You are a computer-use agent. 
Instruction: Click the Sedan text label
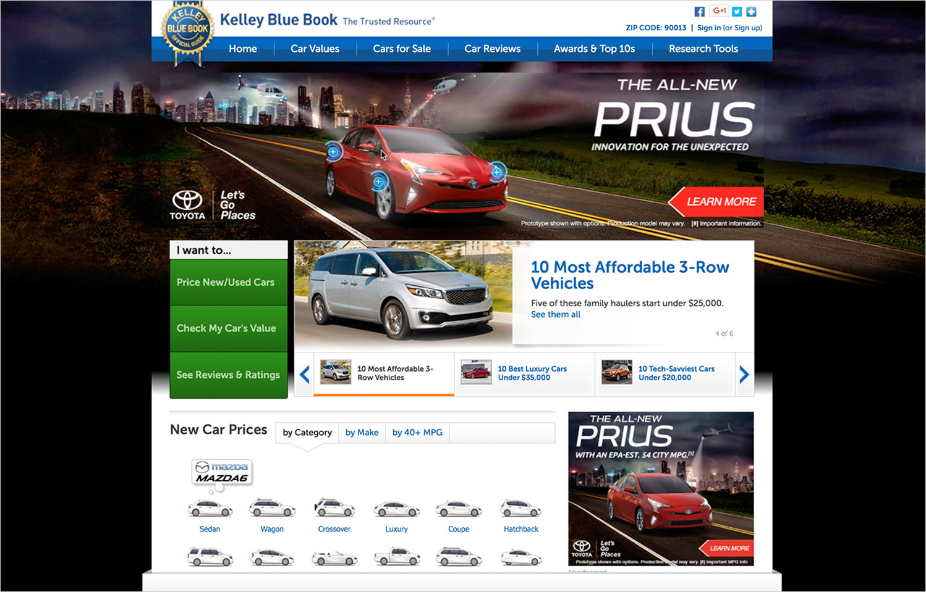click(210, 529)
